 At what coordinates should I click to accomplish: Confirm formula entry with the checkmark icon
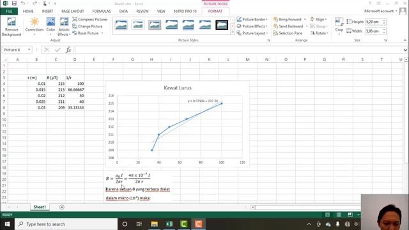58,50
